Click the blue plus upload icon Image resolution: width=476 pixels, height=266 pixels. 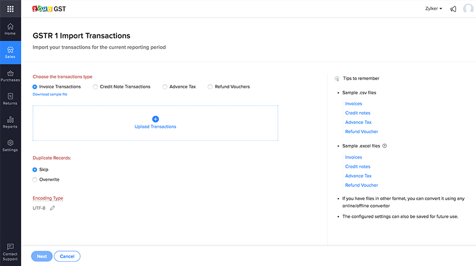coord(155,118)
